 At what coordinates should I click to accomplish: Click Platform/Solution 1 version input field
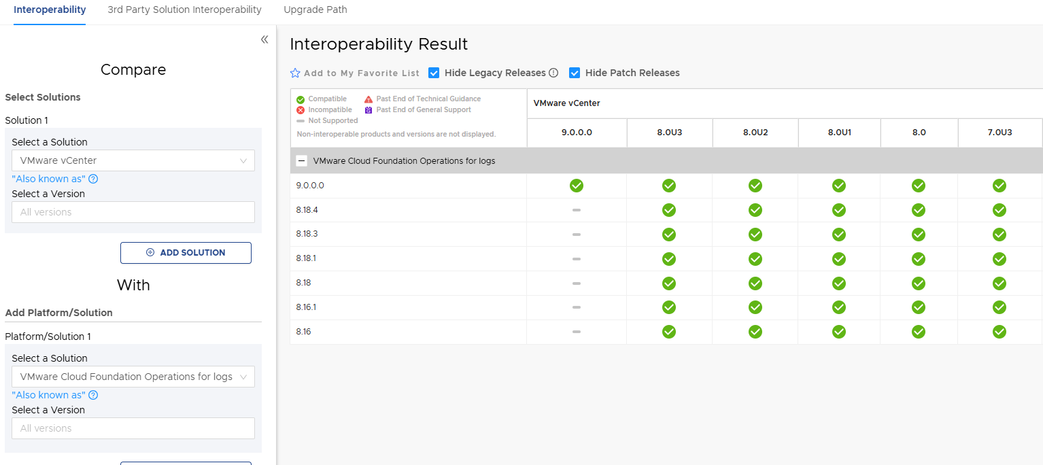coord(133,428)
